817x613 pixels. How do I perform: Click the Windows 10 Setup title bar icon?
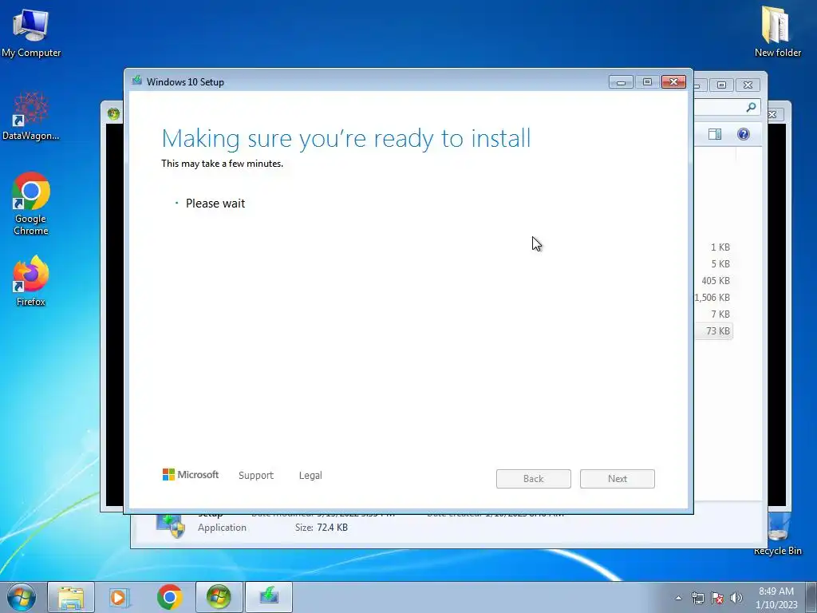pyautogui.click(x=137, y=81)
